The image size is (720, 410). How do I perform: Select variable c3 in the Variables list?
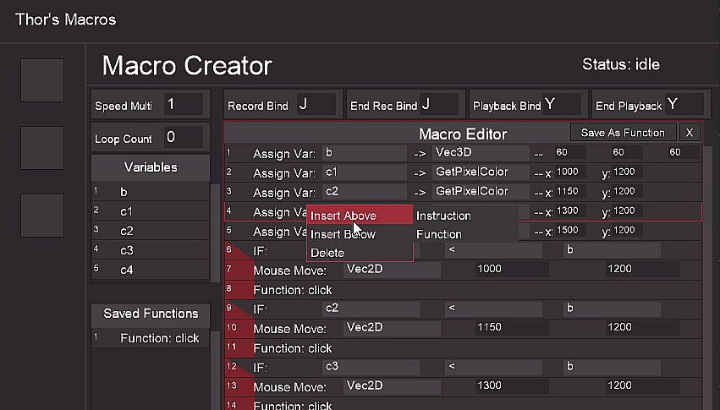coord(151,250)
